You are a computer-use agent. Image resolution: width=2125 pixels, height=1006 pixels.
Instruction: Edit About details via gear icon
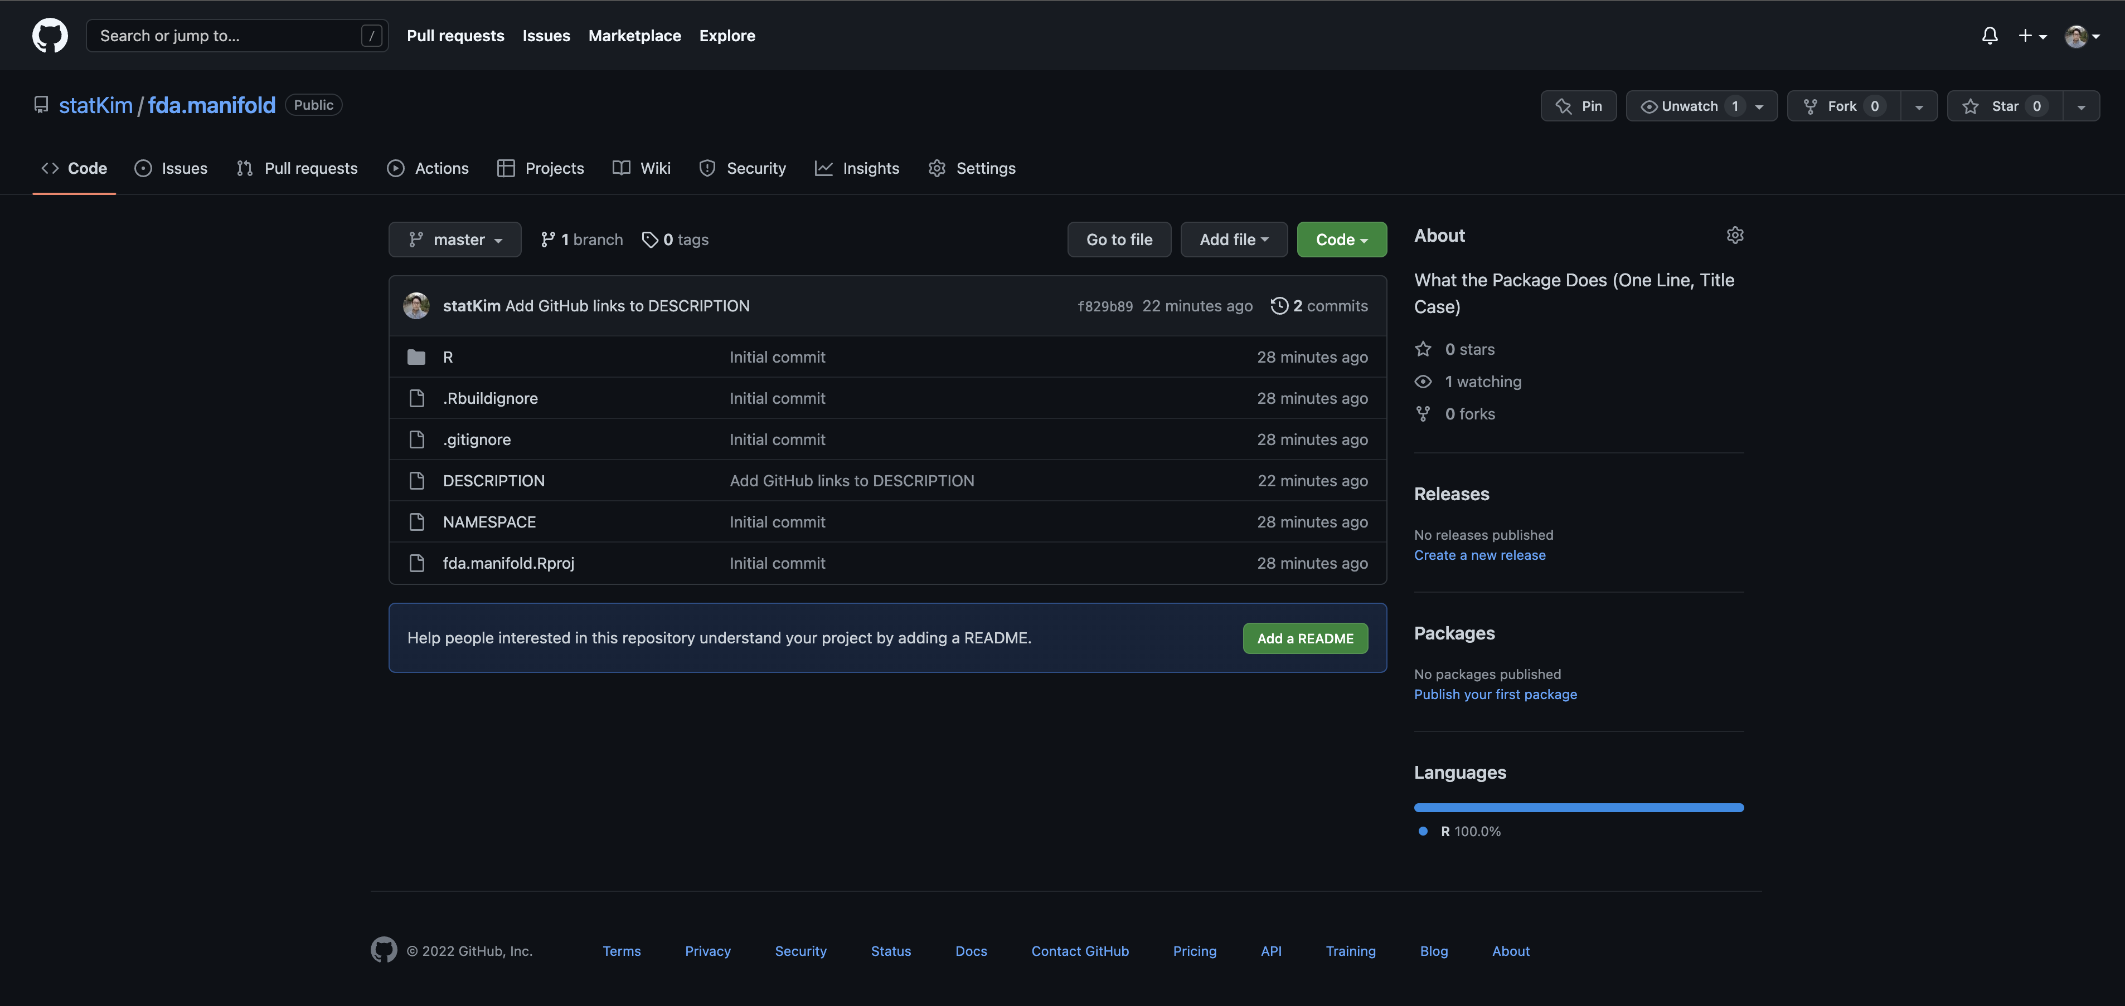click(1735, 235)
